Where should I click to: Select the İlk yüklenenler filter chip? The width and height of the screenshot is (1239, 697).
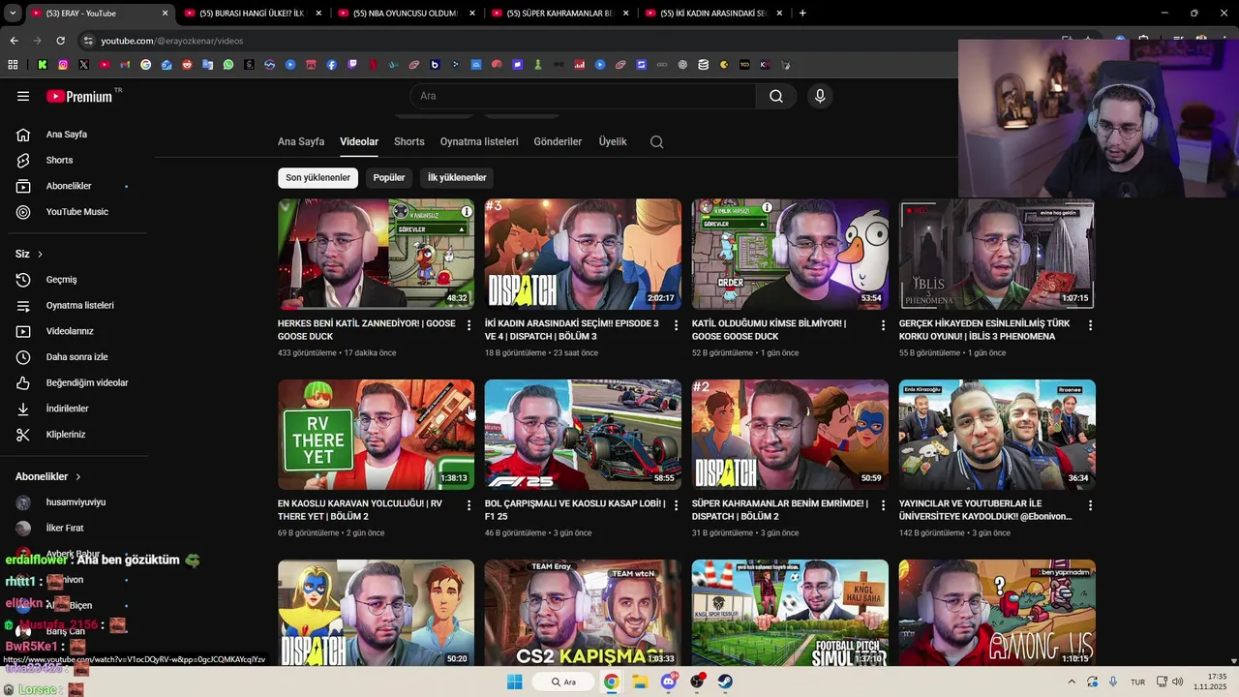pyautogui.click(x=457, y=178)
